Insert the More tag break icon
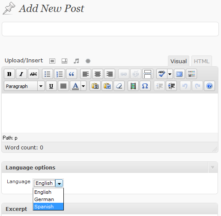The height and width of the screenshot is (216, 221). (148, 74)
